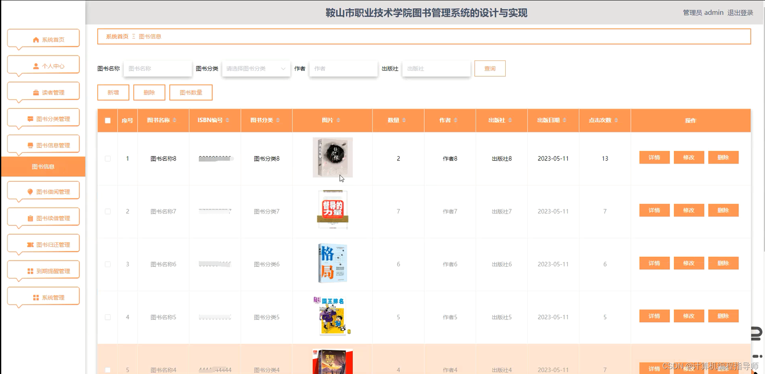Check the row for 图书名称6

pyautogui.click(x=108, y=264)
